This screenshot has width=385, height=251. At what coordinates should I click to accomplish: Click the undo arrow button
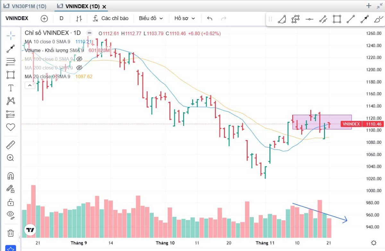coord(210,18)
